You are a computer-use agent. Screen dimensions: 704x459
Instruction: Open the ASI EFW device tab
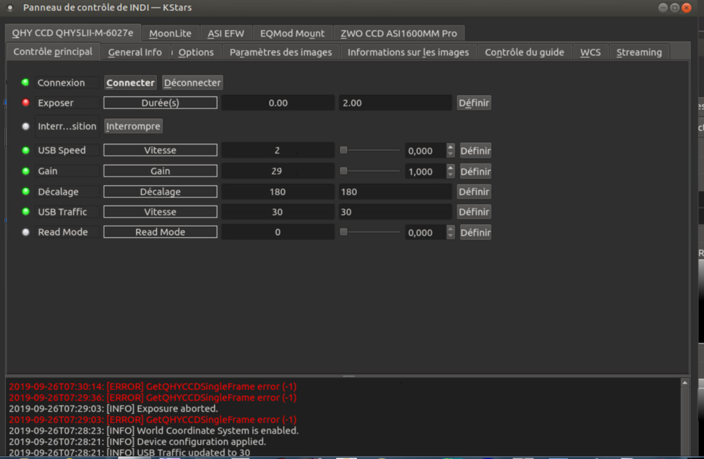click(x=226, y=33)
